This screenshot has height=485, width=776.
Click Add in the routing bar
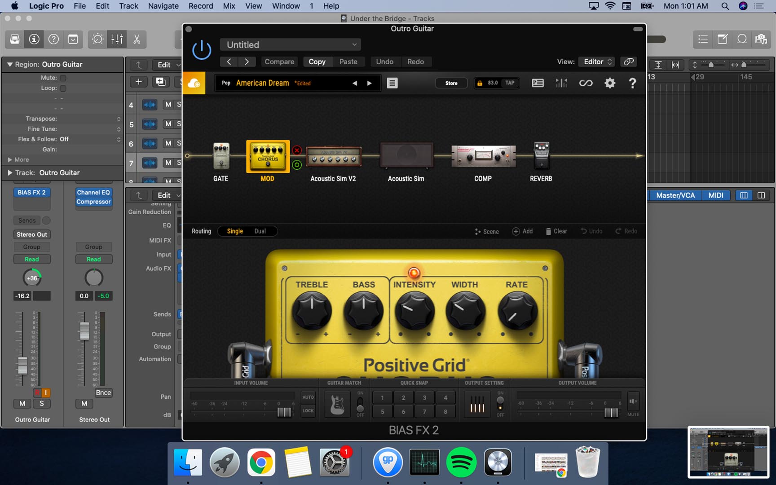tap(522, 231)
